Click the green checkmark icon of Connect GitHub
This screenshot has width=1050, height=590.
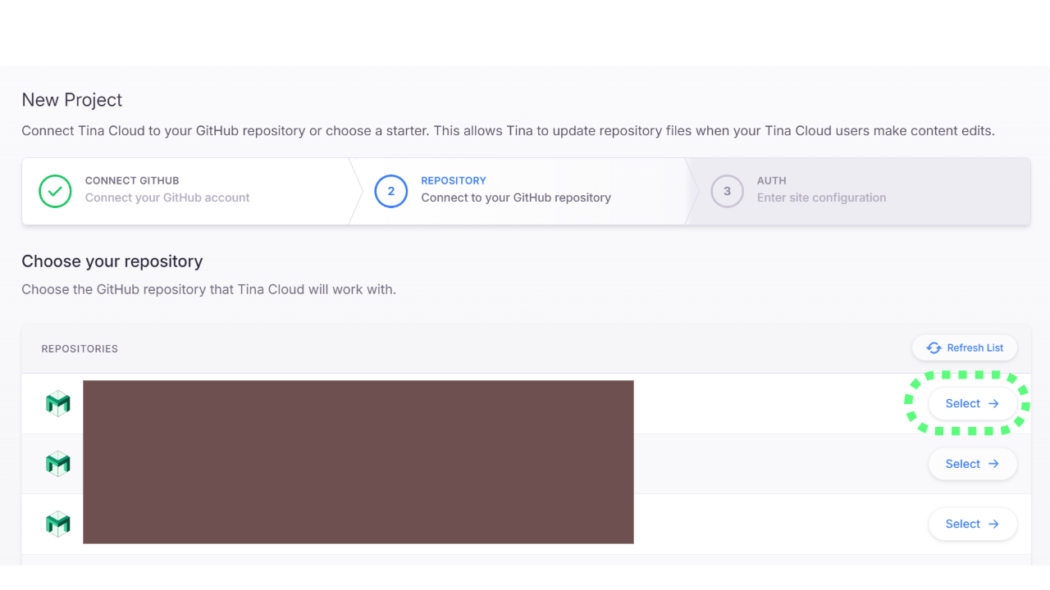55,191
